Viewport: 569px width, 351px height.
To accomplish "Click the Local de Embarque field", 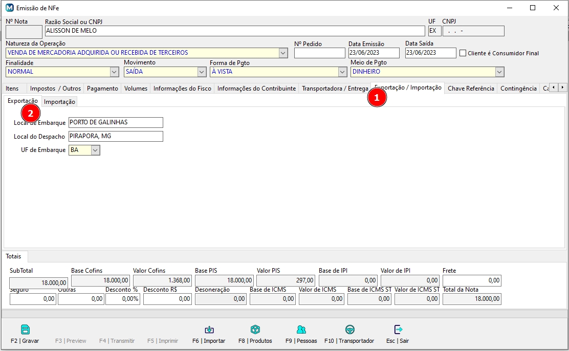I will tap(116, 122).
